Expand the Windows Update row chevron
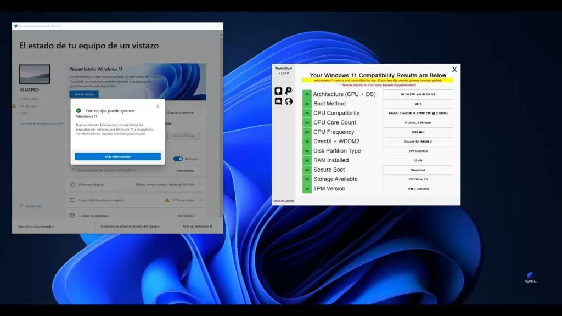The height and width of the screenshot is (316, 562). coord(200,184)
